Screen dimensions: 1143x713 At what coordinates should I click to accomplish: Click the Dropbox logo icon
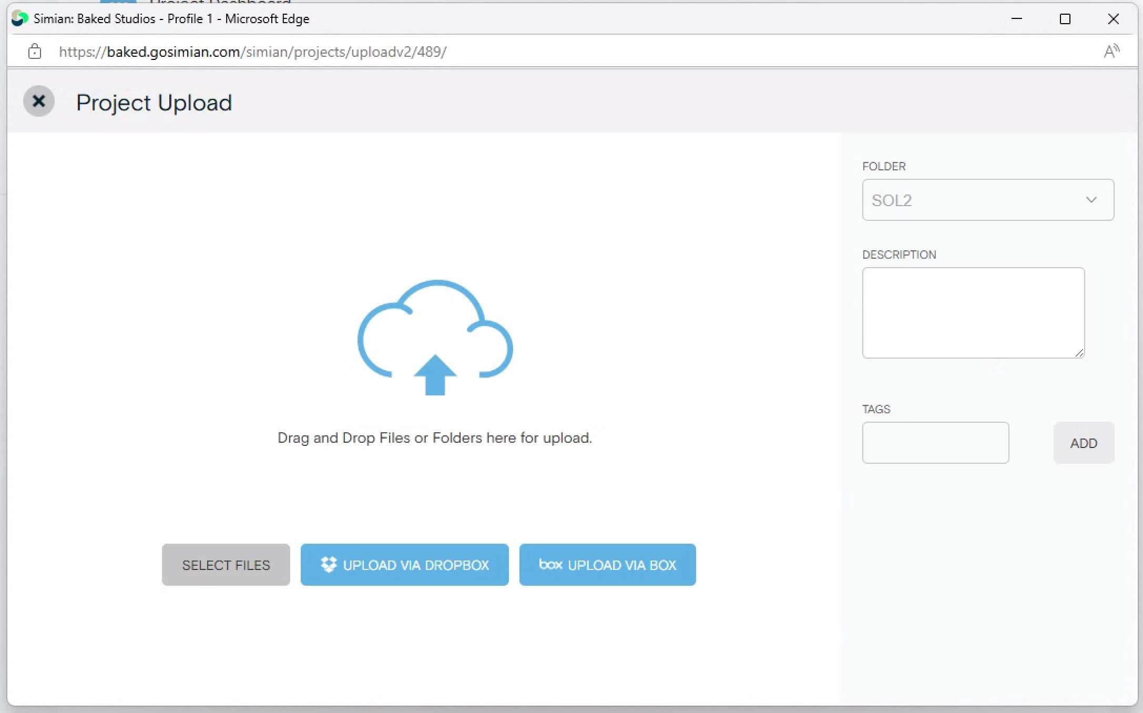[x=329, y=565]
